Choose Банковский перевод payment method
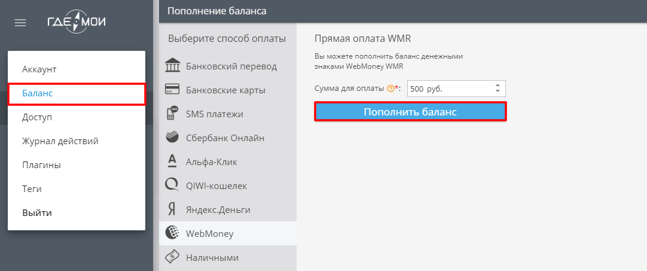This screenshot has height=271, width=647. tap(228, 66)
